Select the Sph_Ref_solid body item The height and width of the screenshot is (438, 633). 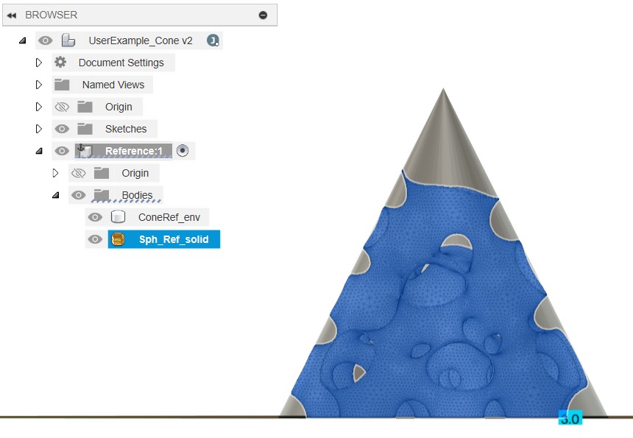(x=164, y=239)
